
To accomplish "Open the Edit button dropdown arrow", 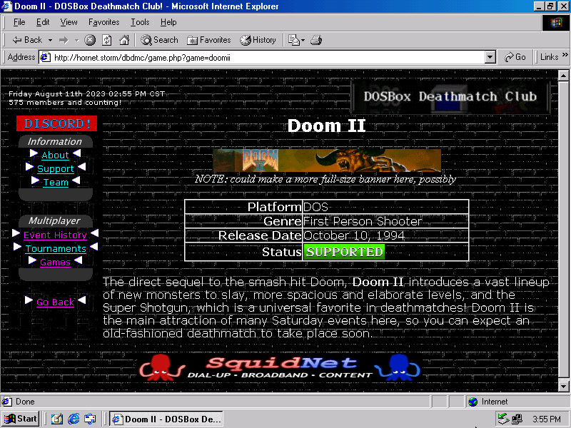I will click(303, 40).
